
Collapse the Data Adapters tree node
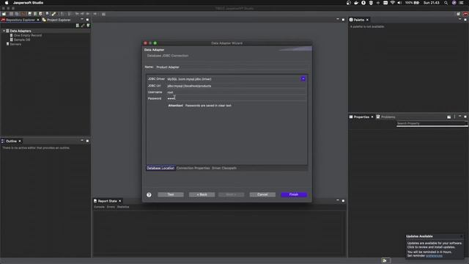pyautogui.click(x=4, y=31)
